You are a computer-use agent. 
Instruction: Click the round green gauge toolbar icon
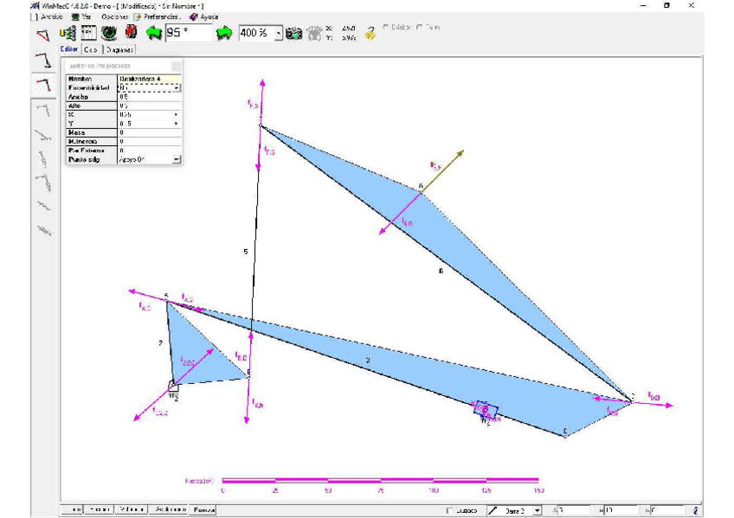coord(109,33)
